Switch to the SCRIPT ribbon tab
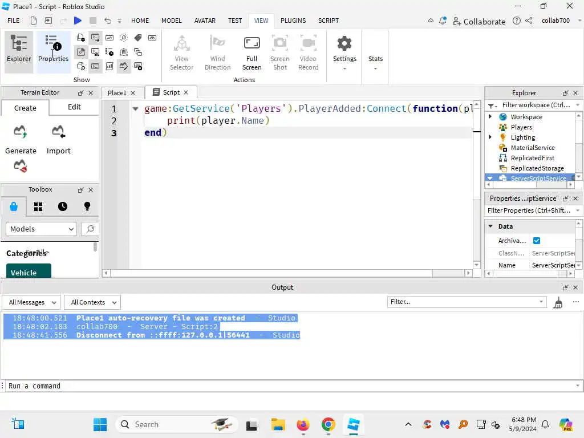The image size is (584, 438). pos(328,21)
